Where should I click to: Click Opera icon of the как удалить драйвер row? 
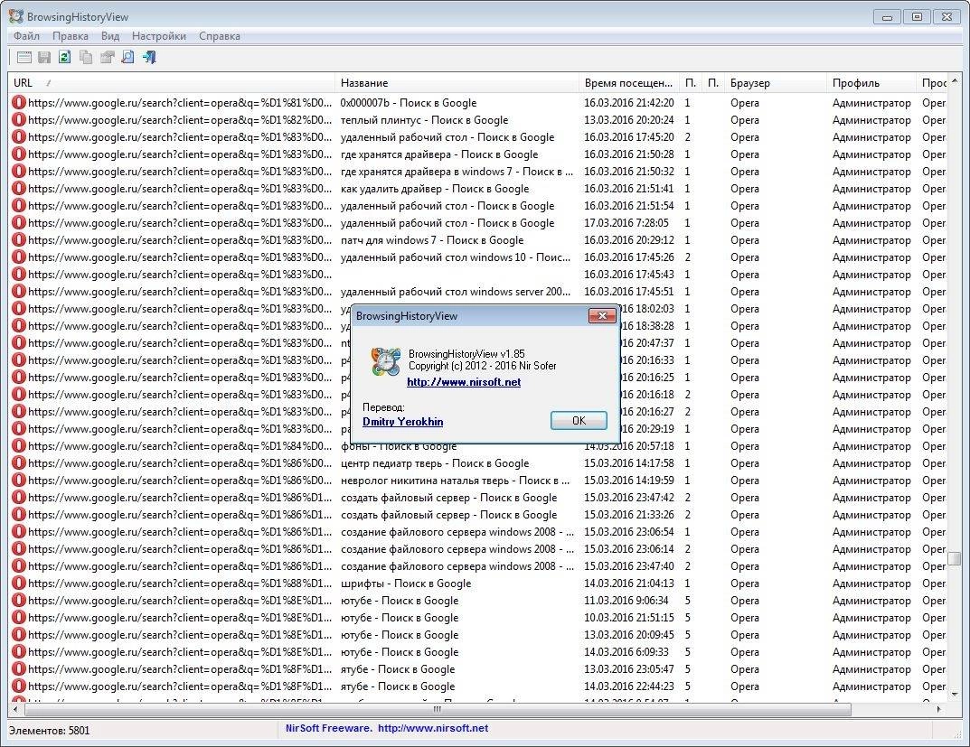(19, 189)
